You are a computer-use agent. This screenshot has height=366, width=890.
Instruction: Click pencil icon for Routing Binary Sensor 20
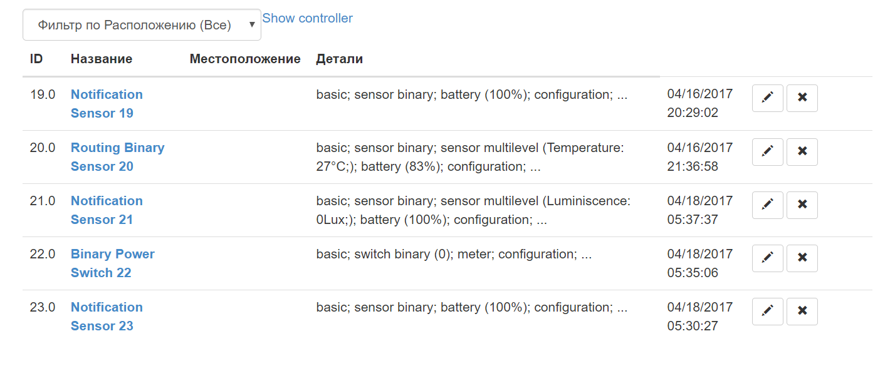pos(767,151)
